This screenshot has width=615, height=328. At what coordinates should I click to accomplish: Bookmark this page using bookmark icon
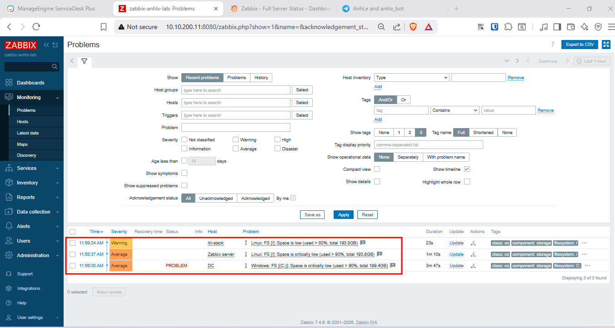click(x=104, y=27)
